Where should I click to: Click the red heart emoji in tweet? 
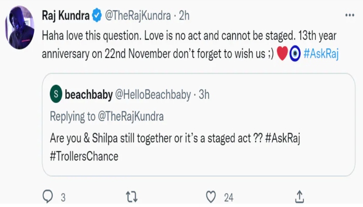(x=283, y=54)
